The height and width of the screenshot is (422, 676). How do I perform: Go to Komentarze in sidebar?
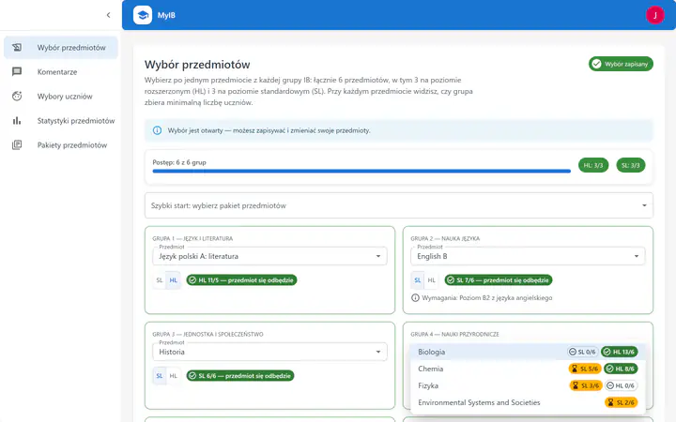pos(61,72)
